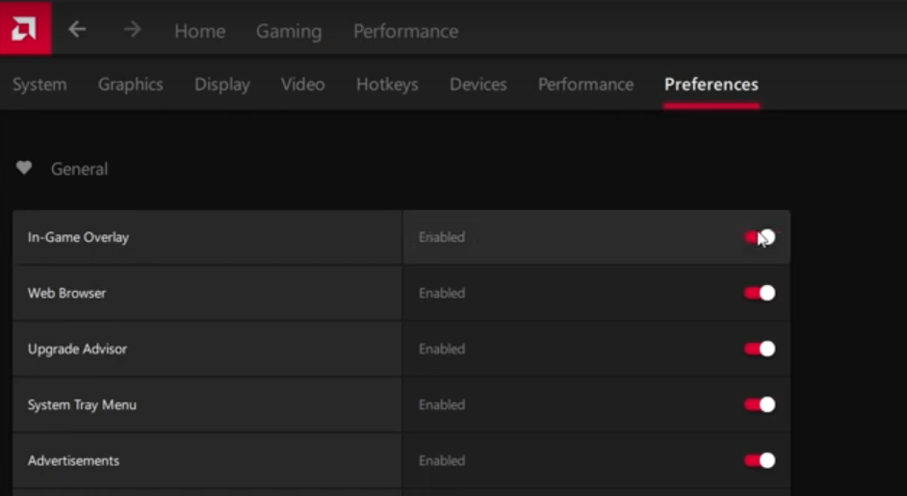Image resolution: width=907 pixels, height=496 pixels.
Task: Open the Home section
Action: coord(199,31)
